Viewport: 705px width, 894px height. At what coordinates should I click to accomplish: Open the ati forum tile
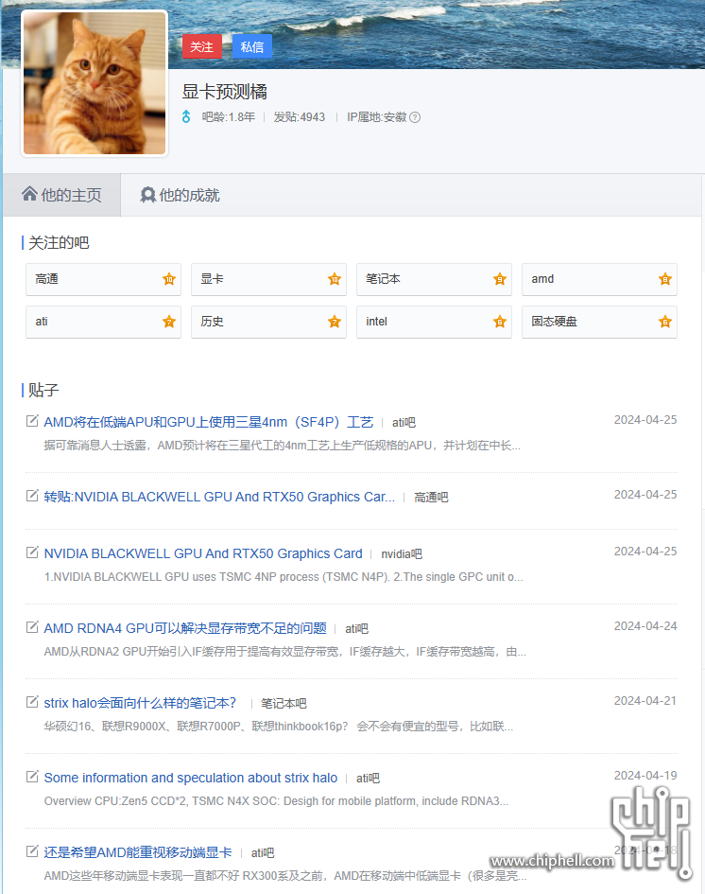[x=103, y=323]
